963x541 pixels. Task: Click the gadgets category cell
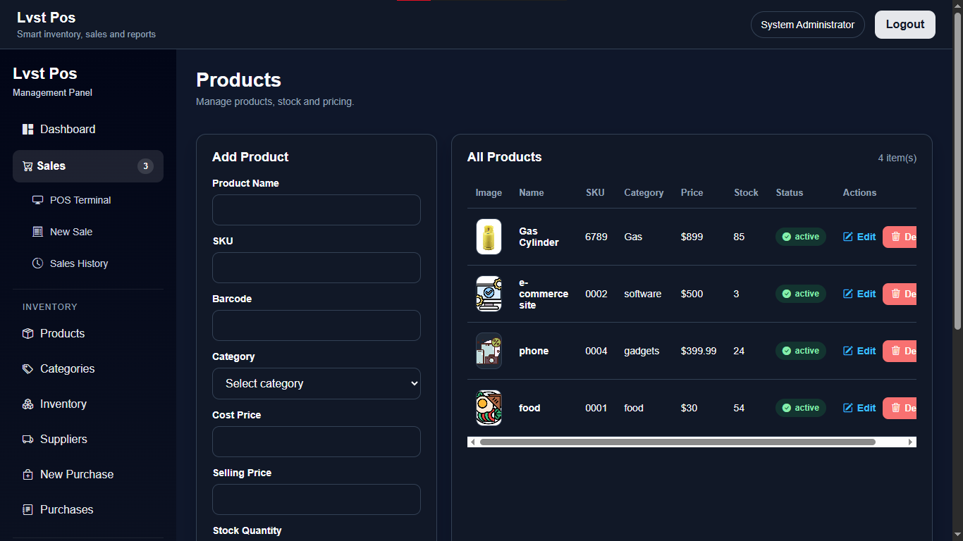pyautogui.click(x=642, y=351)
